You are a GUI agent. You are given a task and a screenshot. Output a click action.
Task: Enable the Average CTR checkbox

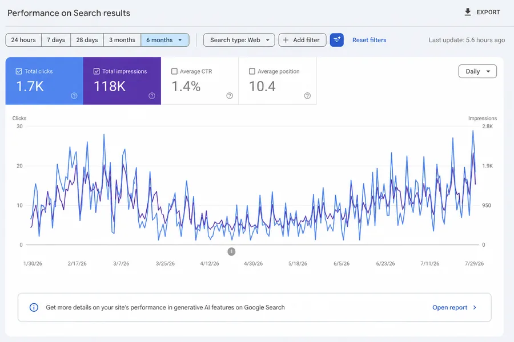[x=174, y=71]
